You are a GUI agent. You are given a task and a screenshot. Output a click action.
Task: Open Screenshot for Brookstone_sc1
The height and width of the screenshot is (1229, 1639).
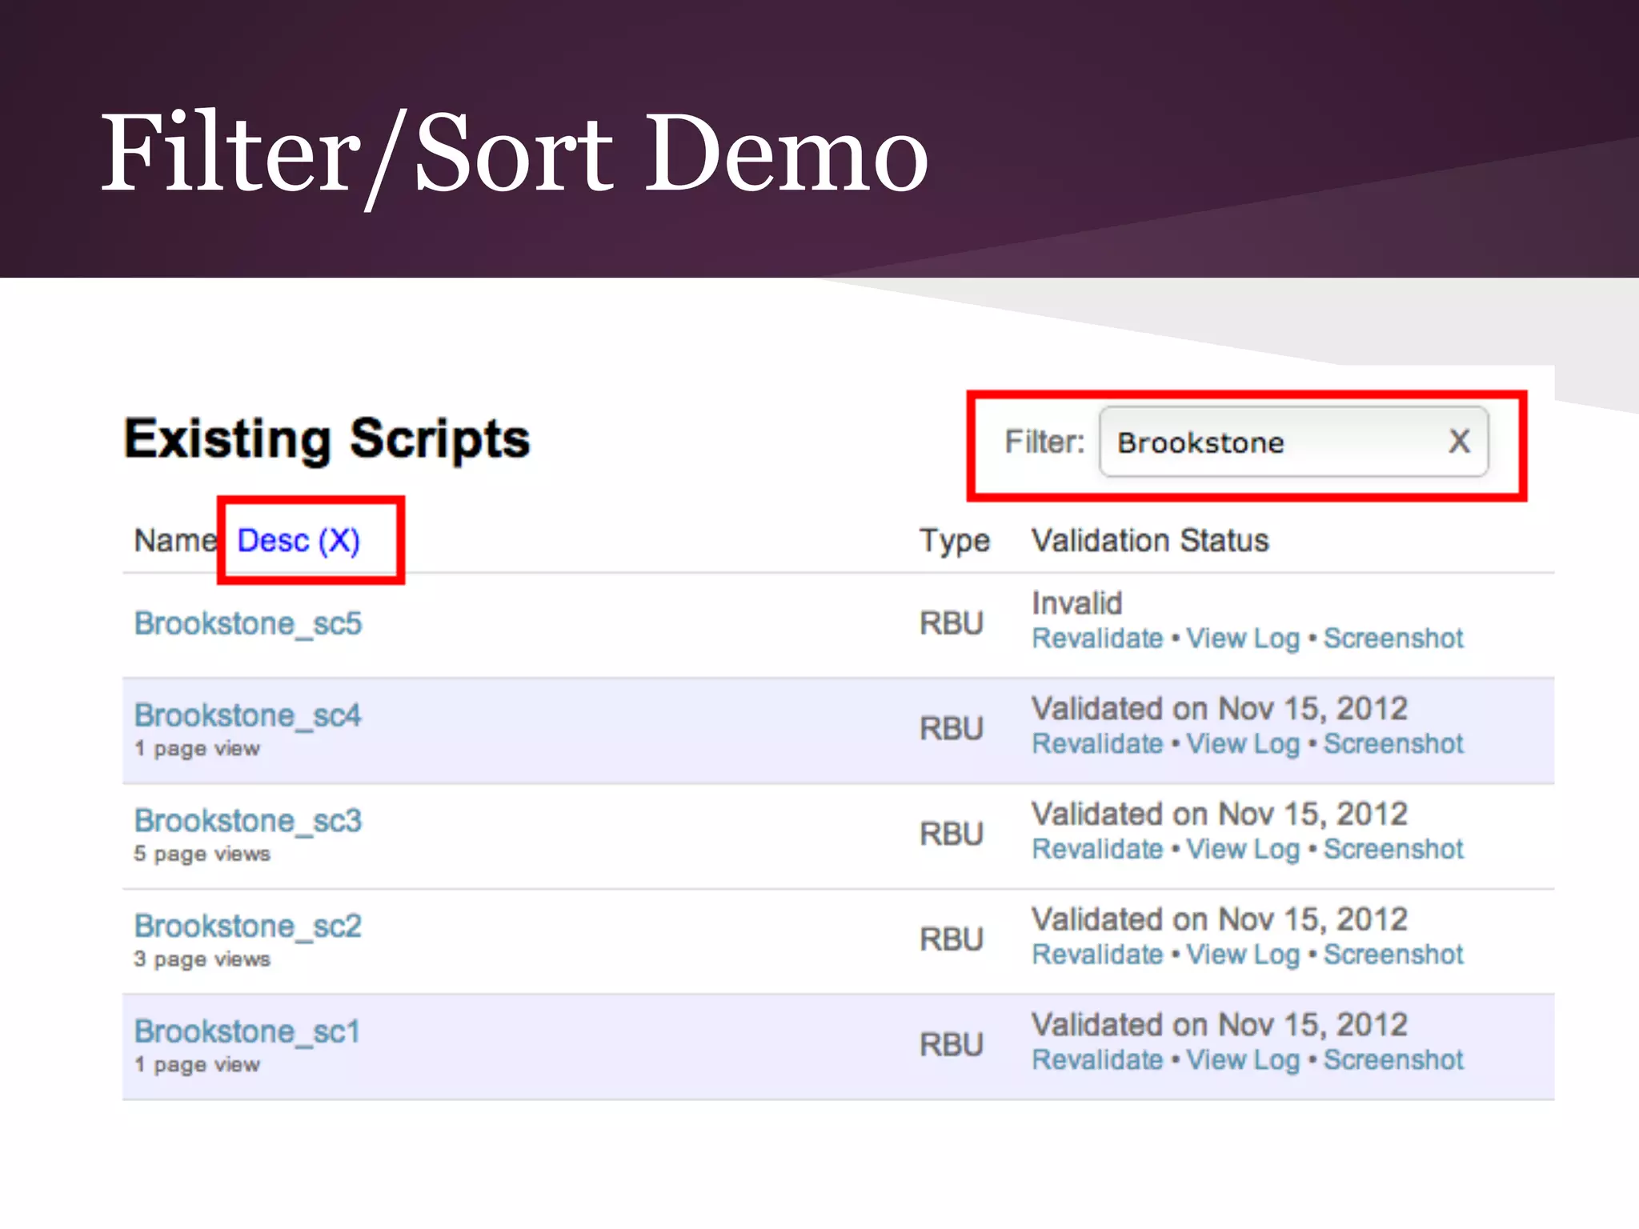coord(1393,1061)
